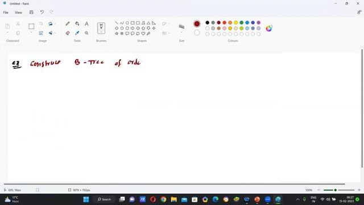Click the taskbar Search box

[x=104, y=199]
